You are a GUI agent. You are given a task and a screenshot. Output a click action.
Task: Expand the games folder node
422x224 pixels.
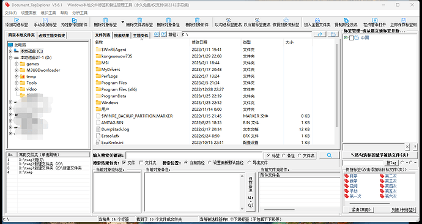(17, 64)
